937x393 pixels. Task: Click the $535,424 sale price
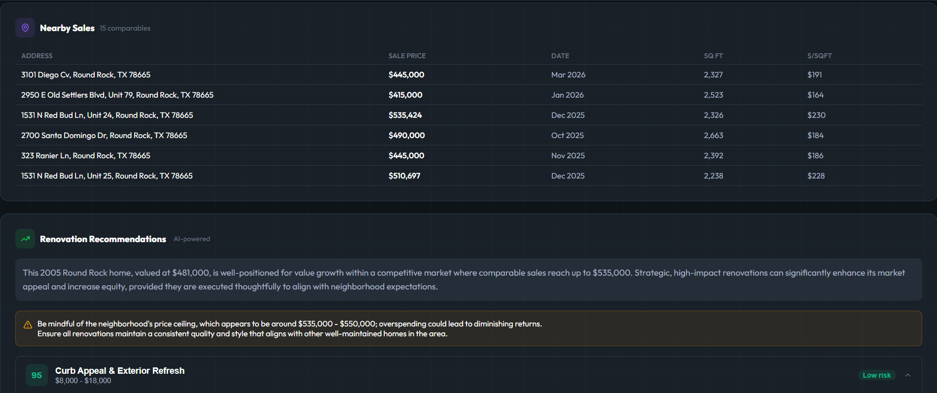(405, 115)
